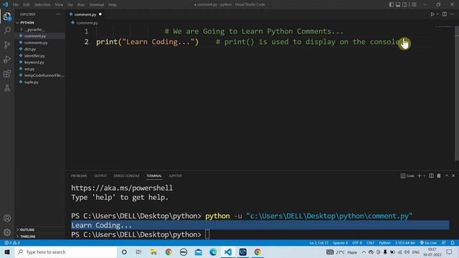Open the Edit menu

pos(27,4)
